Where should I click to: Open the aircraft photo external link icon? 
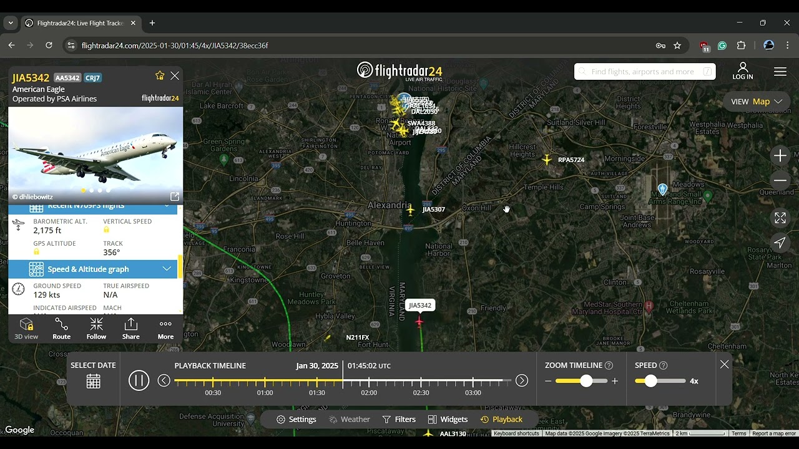[x=175, y=196]
